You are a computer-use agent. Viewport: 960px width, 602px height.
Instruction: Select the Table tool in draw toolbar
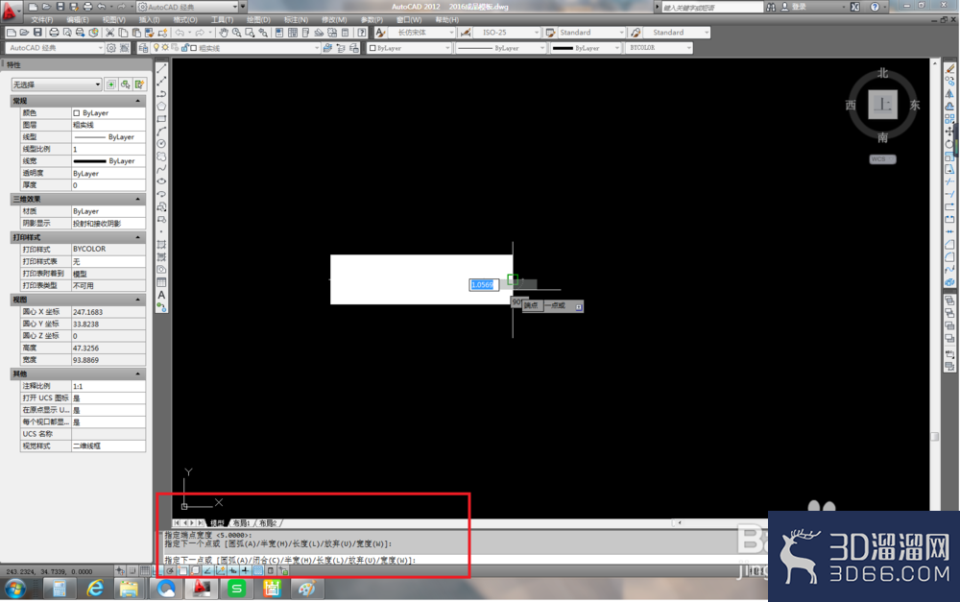coord(161,282)
